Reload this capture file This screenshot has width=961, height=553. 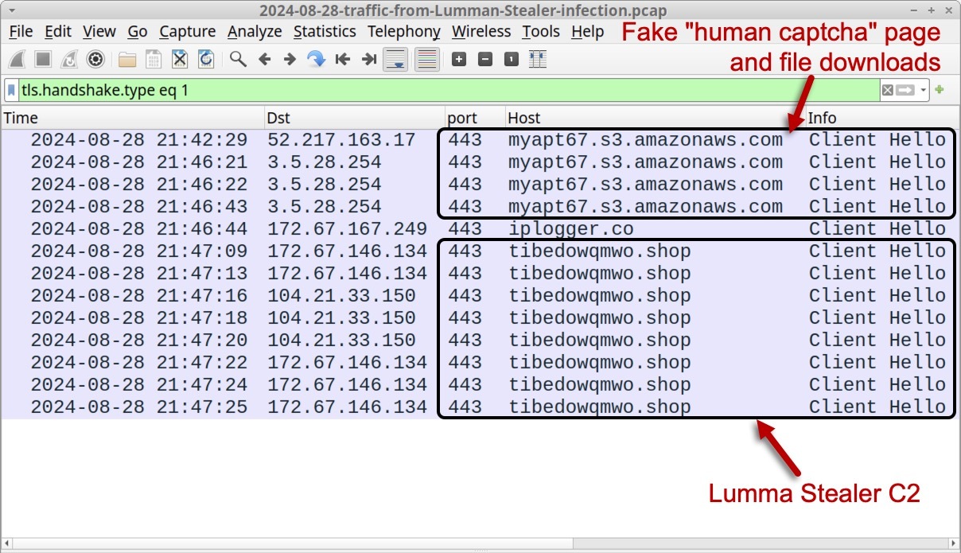(x=206, y=59)
